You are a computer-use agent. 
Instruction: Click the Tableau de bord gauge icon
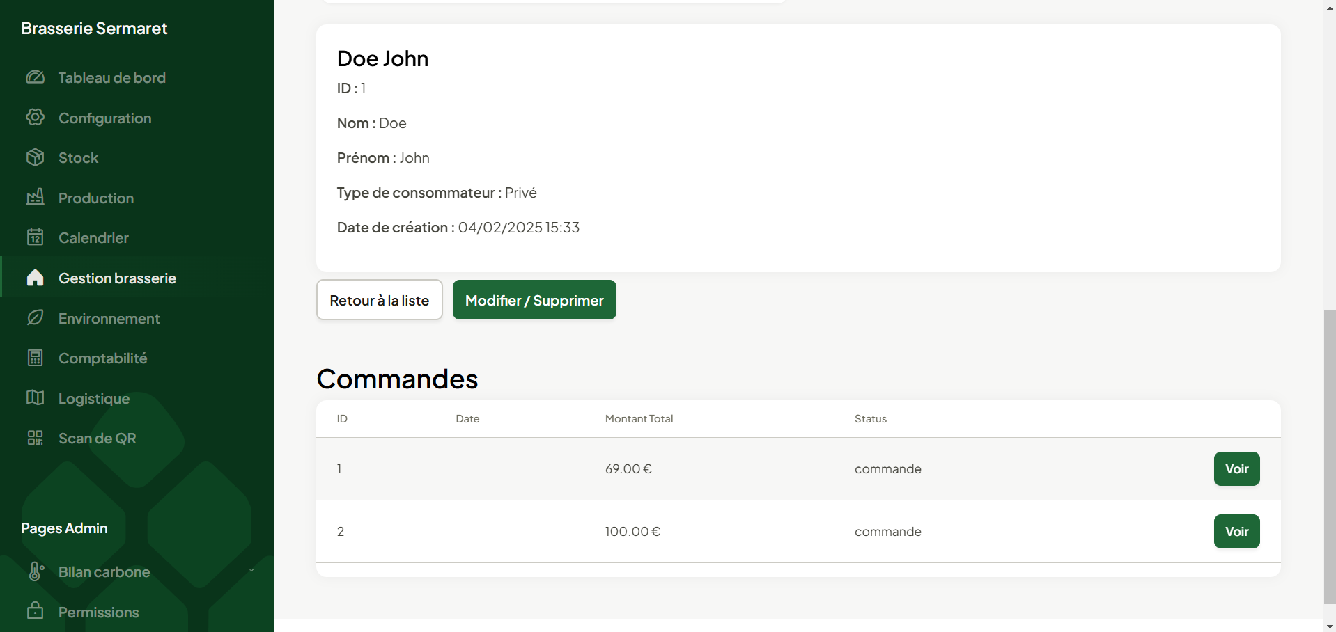[x=35, y=77]
